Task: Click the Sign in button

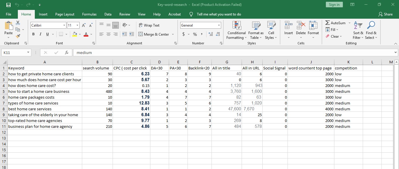Action: click(334, 4)
